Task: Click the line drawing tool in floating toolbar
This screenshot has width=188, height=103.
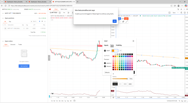Action: coord(127,22)
